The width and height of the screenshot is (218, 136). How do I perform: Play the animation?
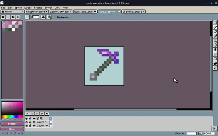tap(37, 114)
